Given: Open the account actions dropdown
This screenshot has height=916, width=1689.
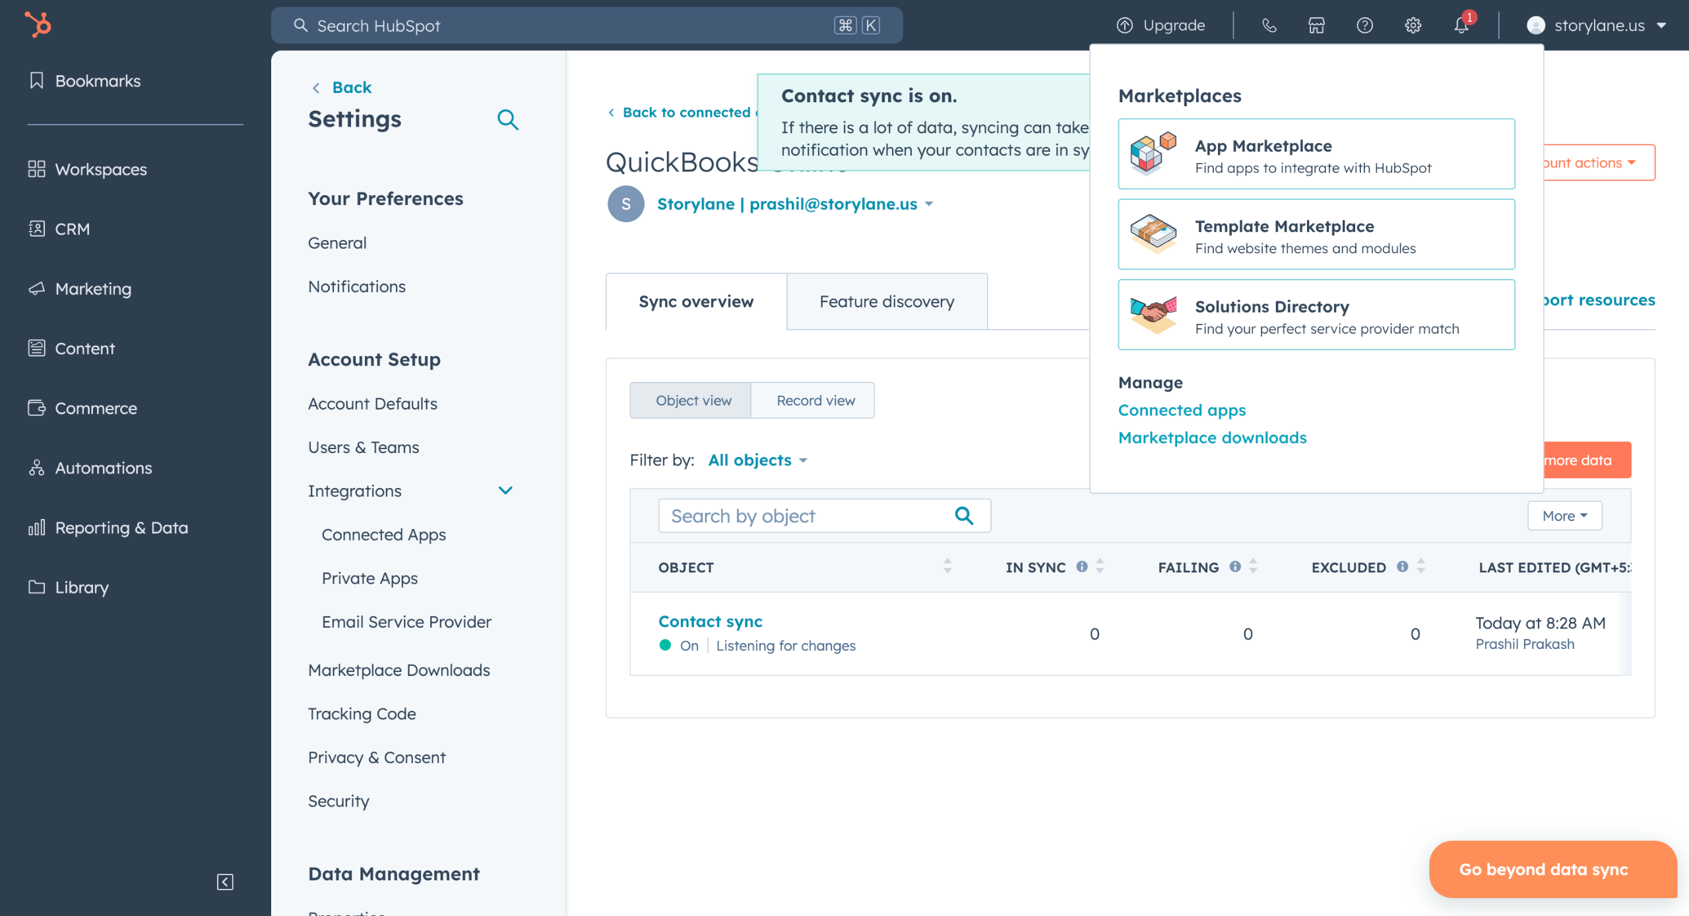Looking at the screenshot, I should [x=1599, y=162].
